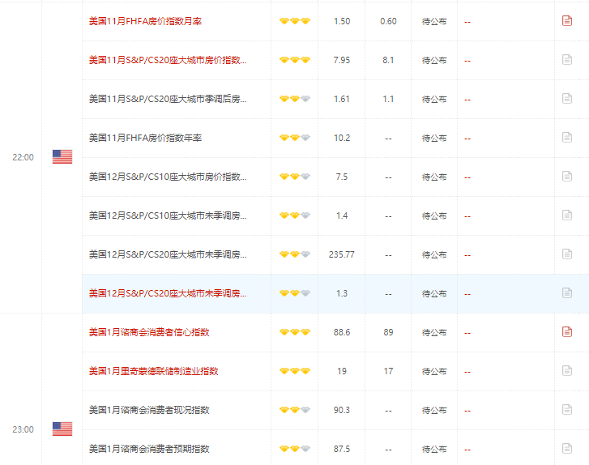The width and height of the screenshot is (589, 465).
Task: Click importance stars for 谘商会消费者现况指数 row
Action: point(295,410)
